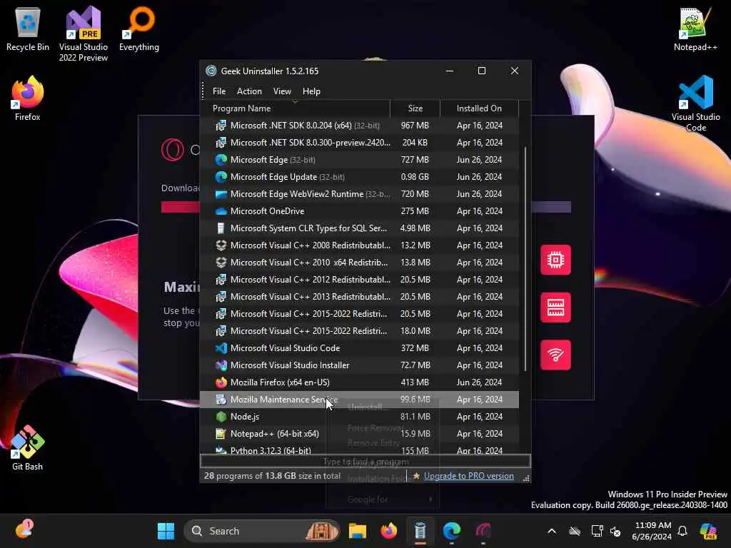Select the Edge WebView2 Runtime icon
Viewport: 731px width, 548px height.
click(221, 194)
